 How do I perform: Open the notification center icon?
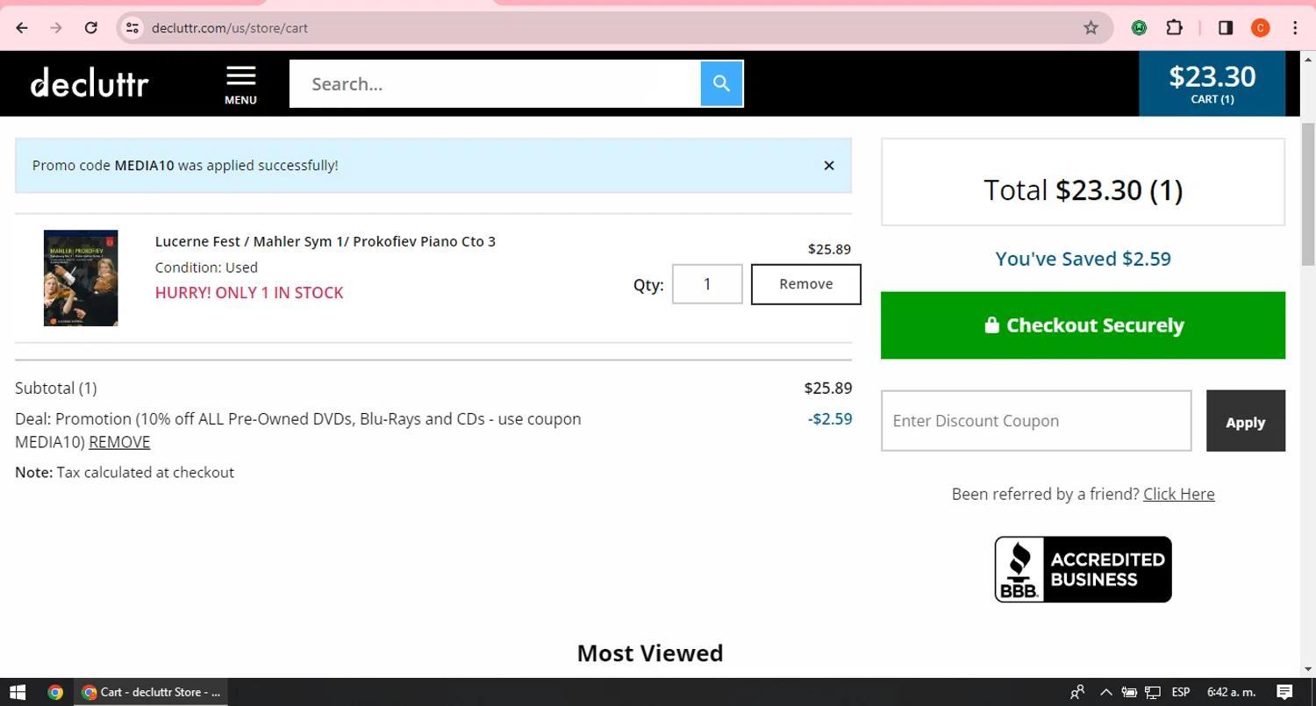1284,692
